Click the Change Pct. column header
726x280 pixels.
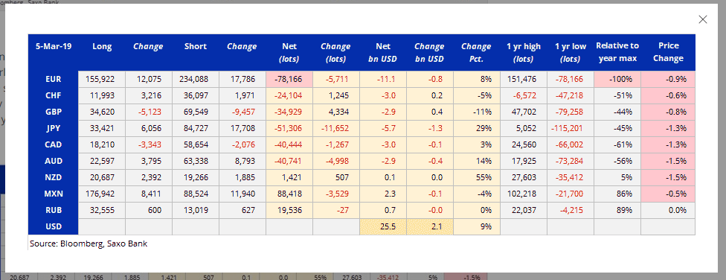476,52
